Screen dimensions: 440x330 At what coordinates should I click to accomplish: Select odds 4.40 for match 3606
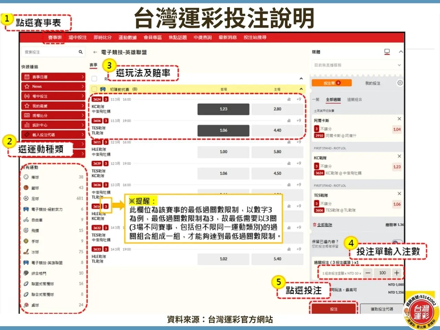tap(277, 130)
